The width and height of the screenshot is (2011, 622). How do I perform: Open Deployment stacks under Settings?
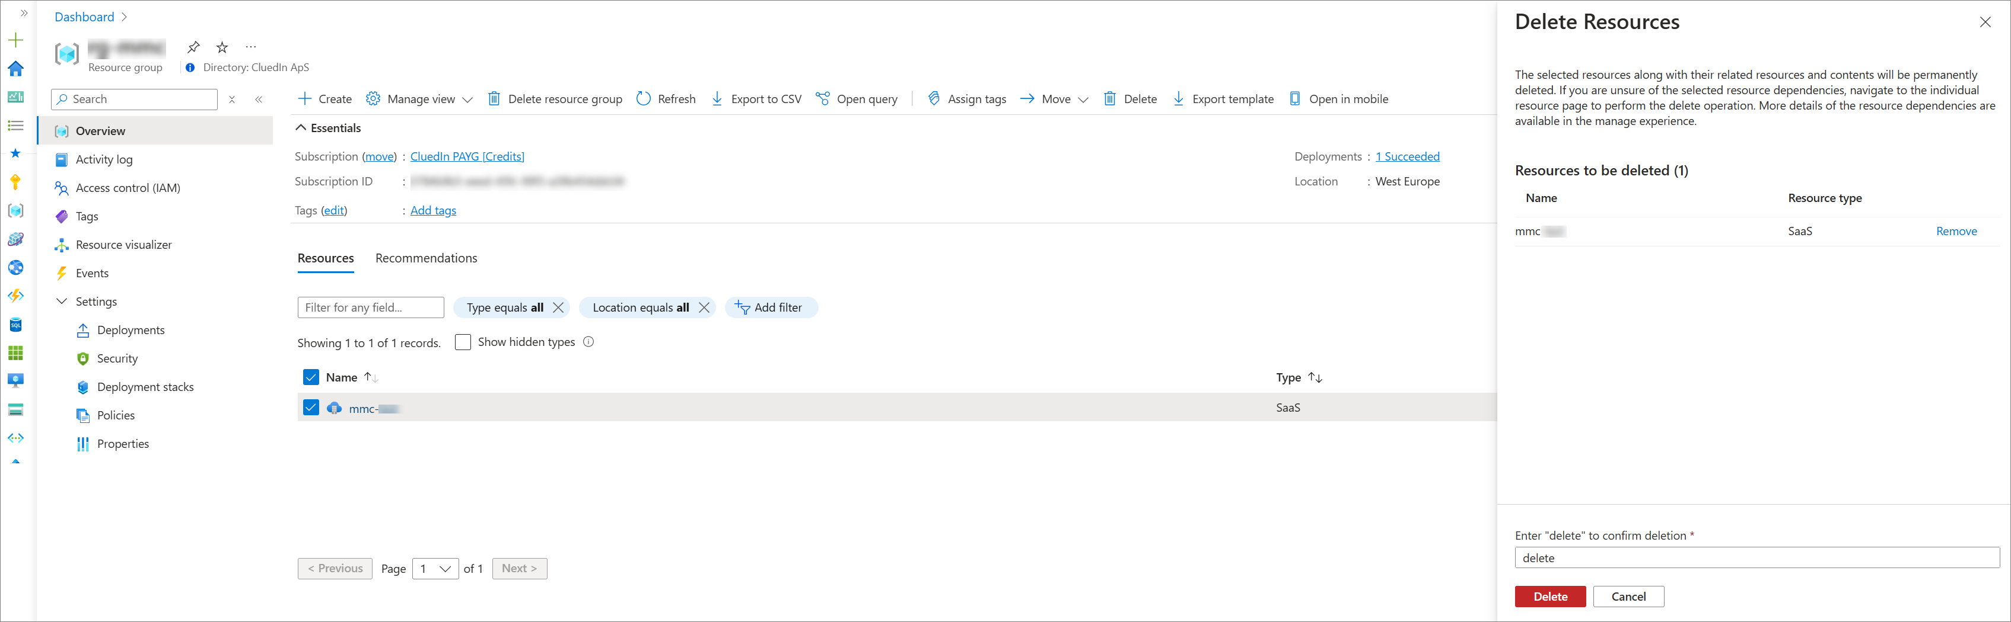(x=145, y=387)
